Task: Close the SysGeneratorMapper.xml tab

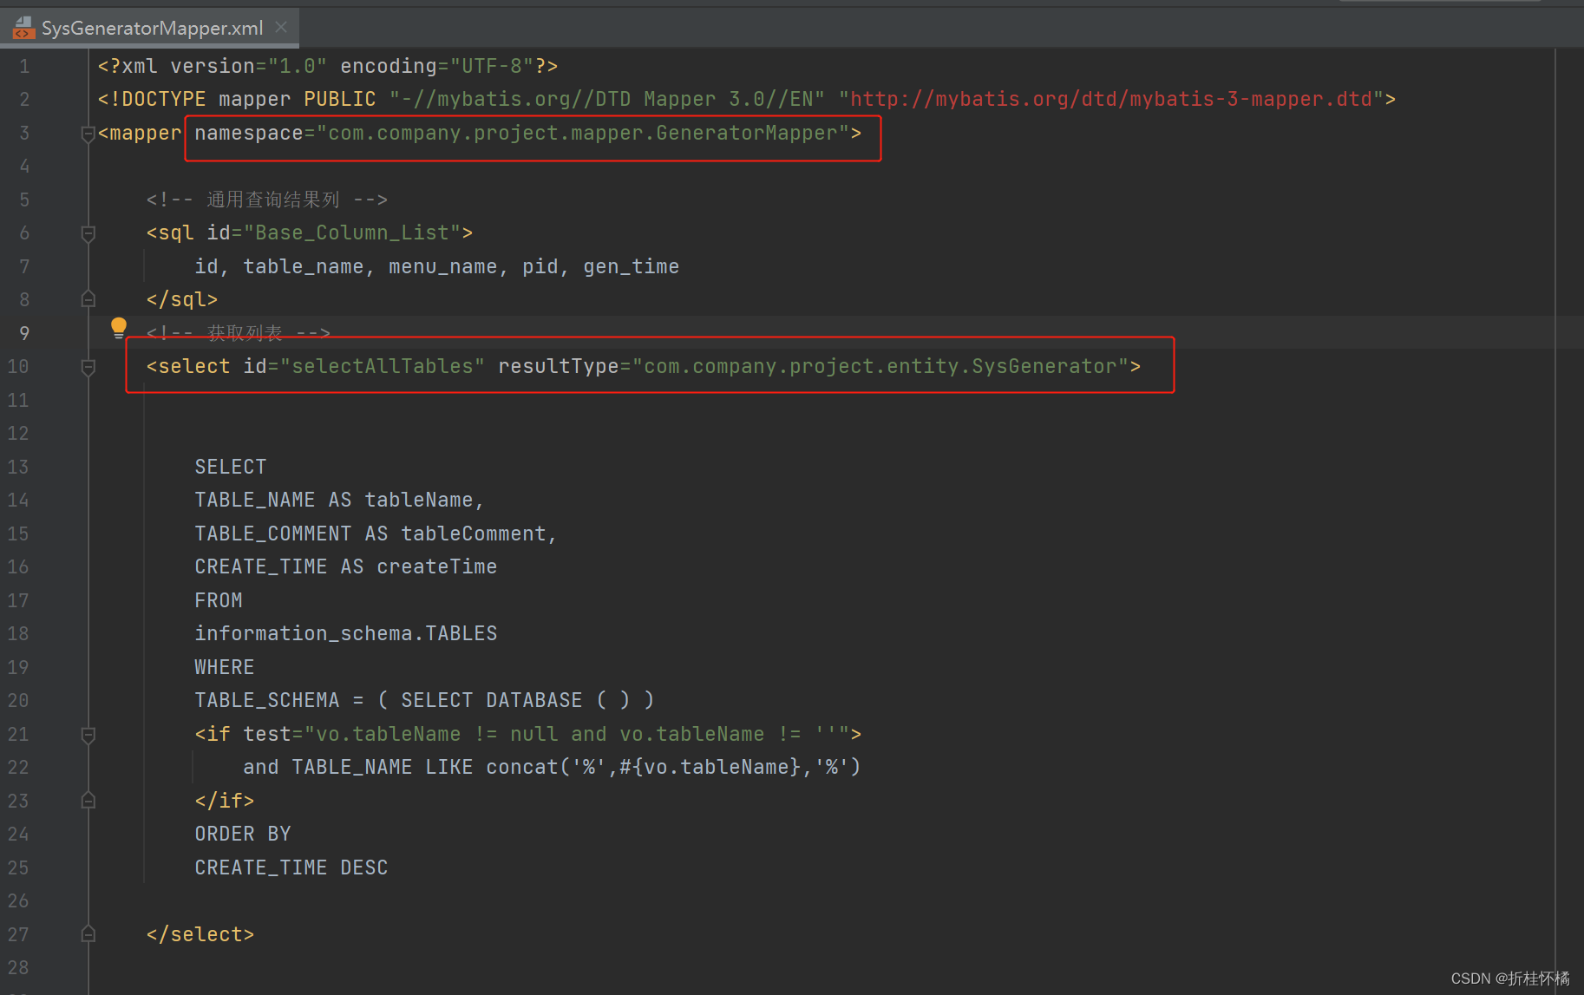Action: (281, 27)
